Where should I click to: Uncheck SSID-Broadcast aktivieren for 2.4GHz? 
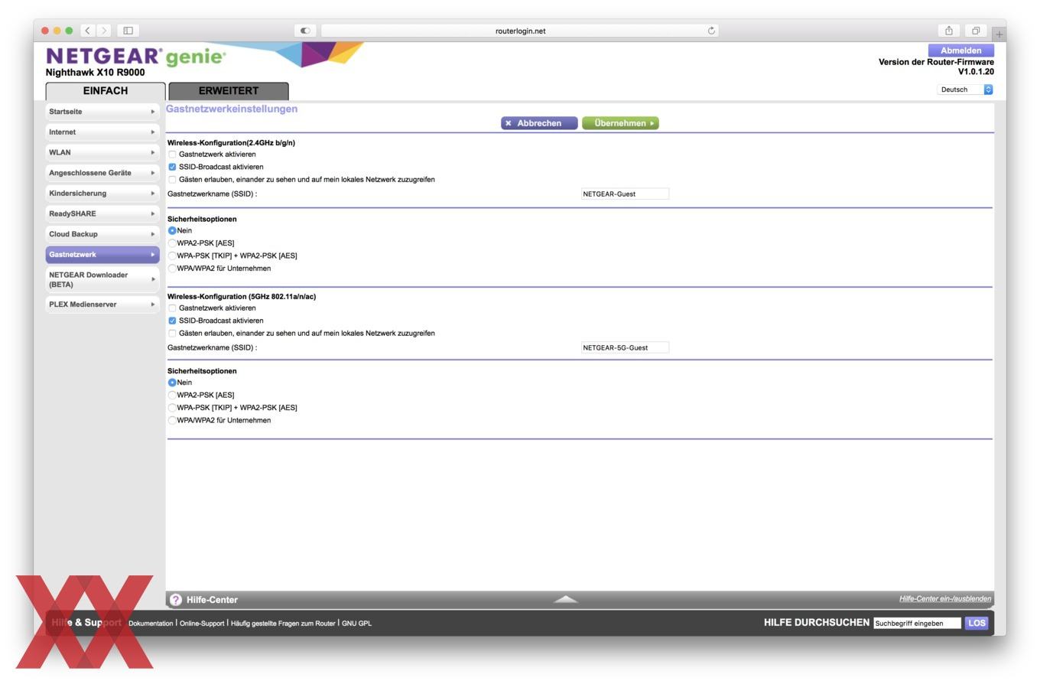(x=172, y=167)
